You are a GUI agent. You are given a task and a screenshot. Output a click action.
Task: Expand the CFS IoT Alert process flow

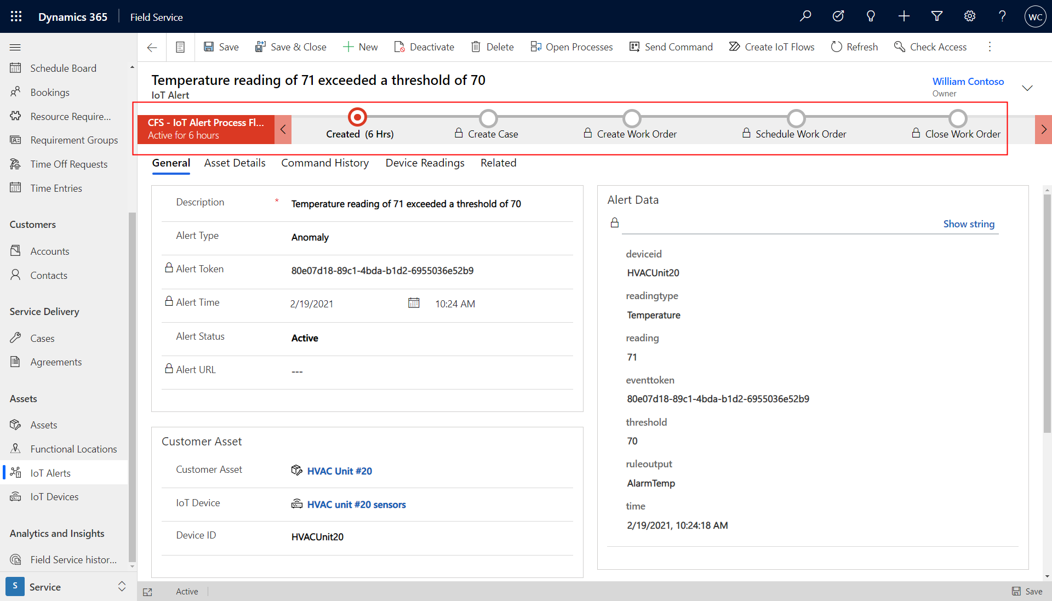click(284, 127)
